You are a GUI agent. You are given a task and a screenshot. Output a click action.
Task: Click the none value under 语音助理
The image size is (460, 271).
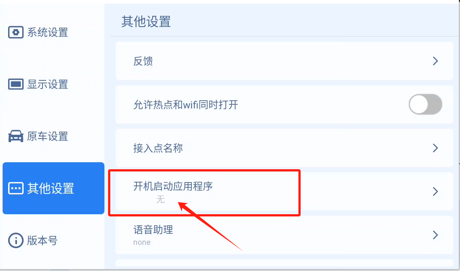tap(142, 242)
